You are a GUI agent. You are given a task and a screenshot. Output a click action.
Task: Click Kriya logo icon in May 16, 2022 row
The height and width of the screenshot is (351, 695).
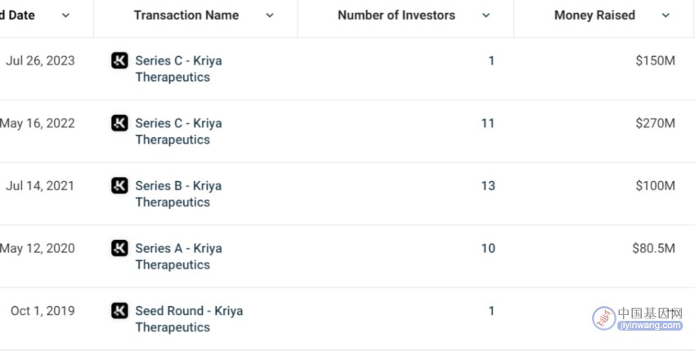119,123
